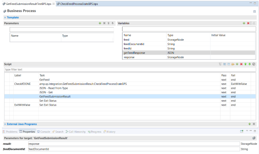Switch to GetFeedSubmissionResultTestBPS.bps tab
This screenshot has height=154, width=259.
tap(28, 4)
